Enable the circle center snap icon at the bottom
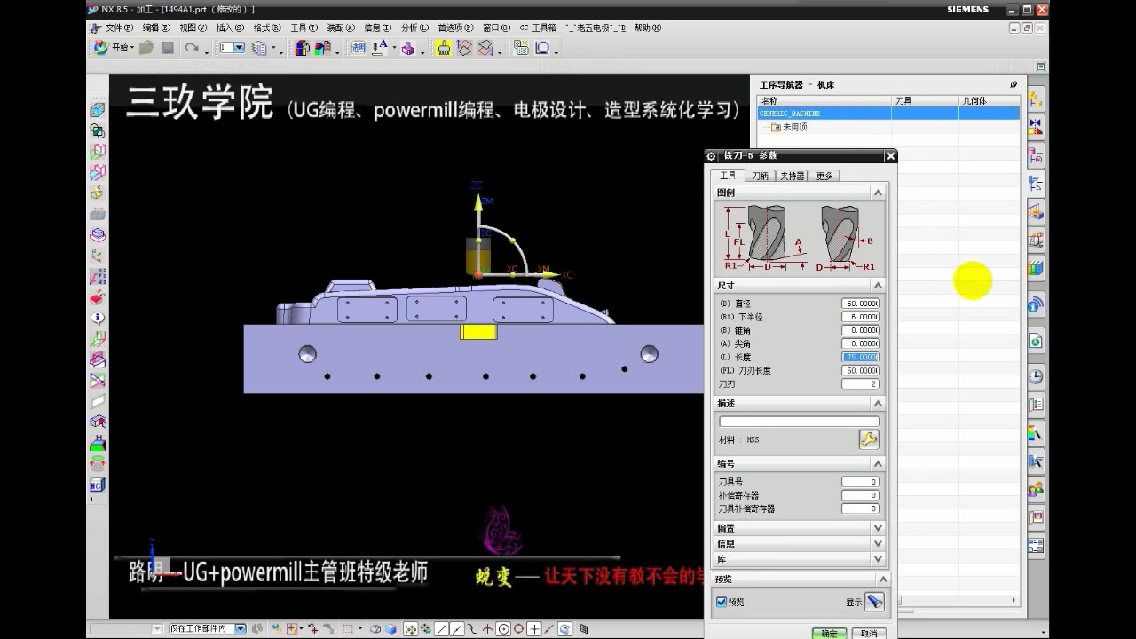This screenshot has width=1136, height=639. pos(503,628)
